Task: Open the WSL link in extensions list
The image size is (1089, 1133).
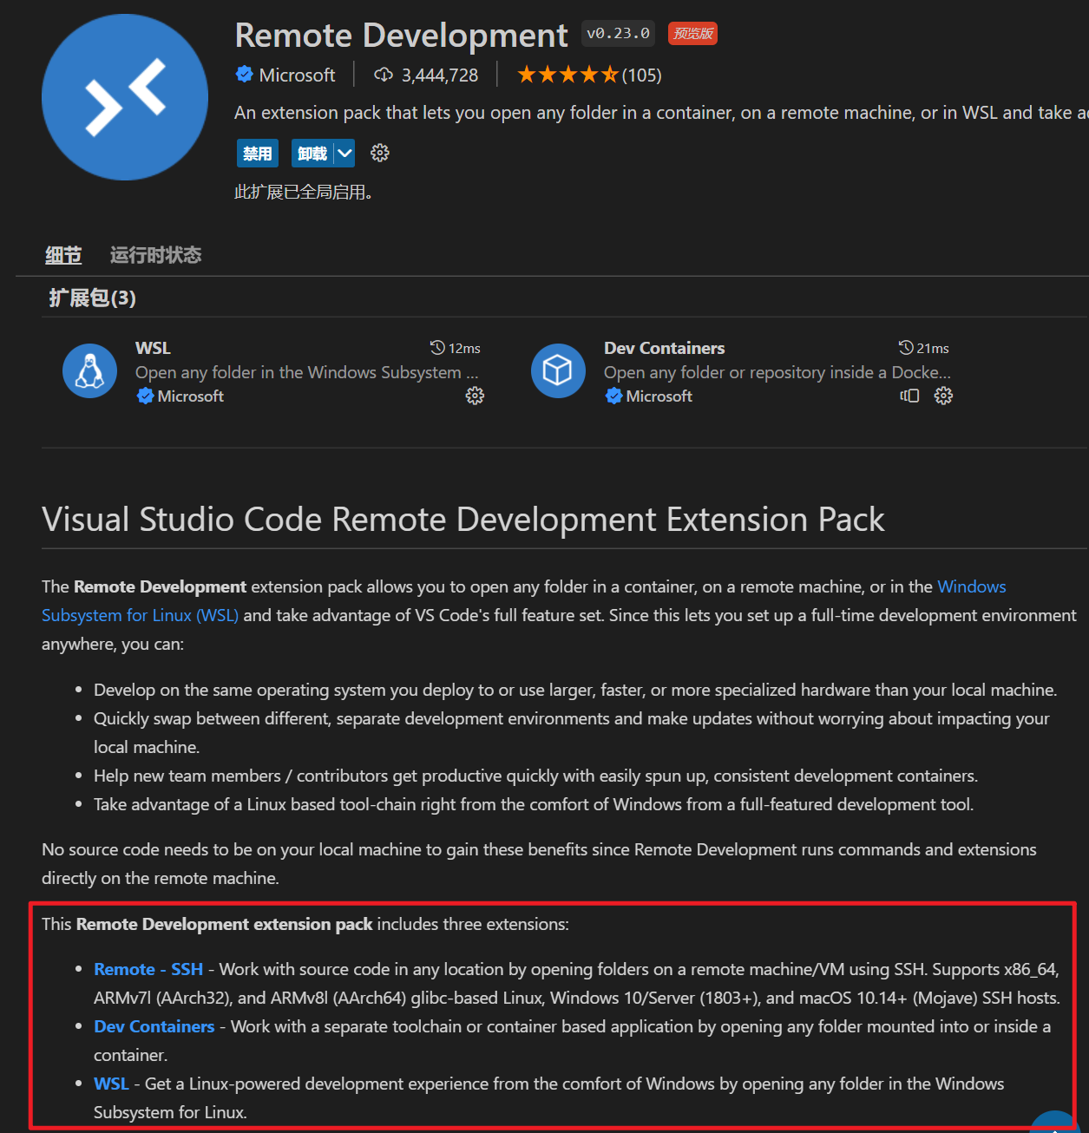Action: [x=111, y=1084]
